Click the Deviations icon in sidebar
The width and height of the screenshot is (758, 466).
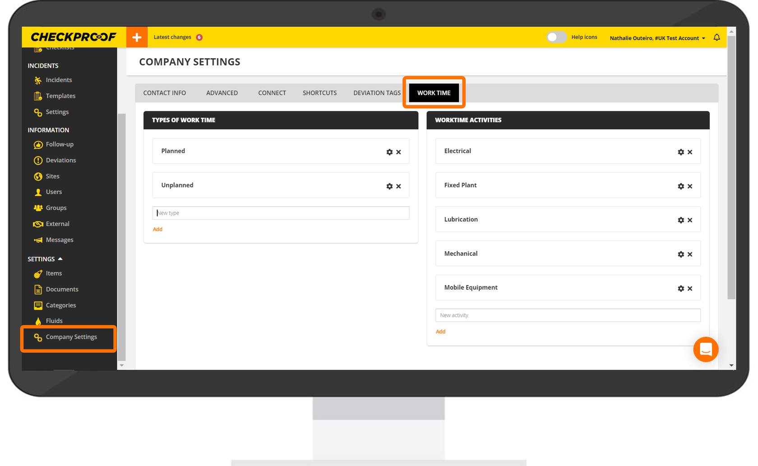pyautogui.click(x=38, y=161)
